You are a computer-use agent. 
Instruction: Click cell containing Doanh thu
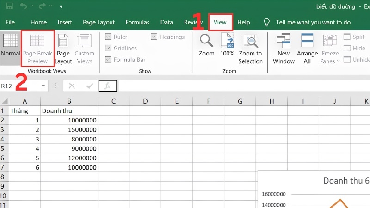click(69, 110)
